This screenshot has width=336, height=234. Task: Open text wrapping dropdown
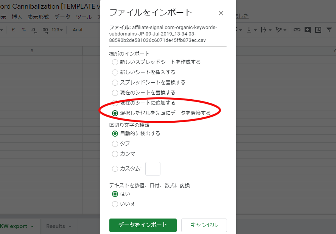266,30
